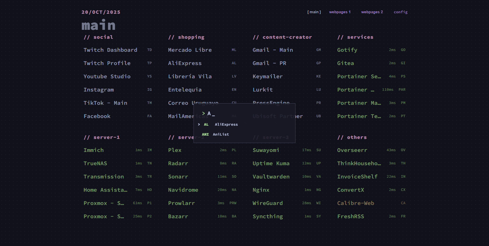
Task: Click the PR shortcut code label
Action: tap(319, 103)
